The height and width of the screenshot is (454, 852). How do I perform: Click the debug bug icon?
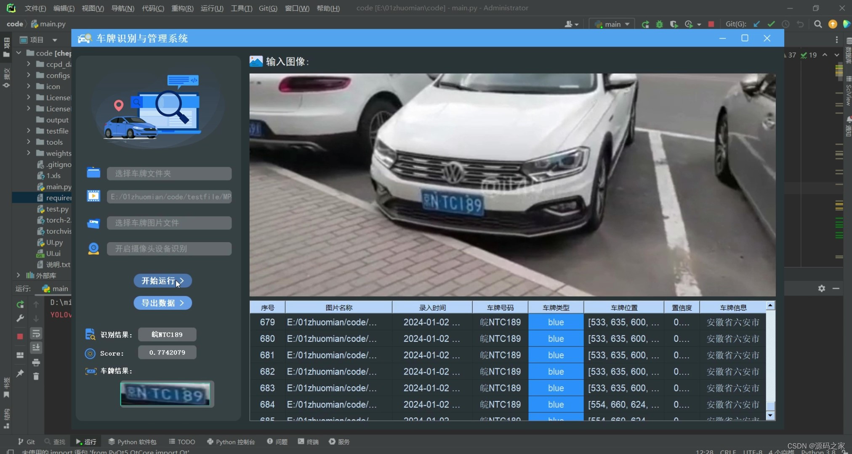click(x=659, y=24)
